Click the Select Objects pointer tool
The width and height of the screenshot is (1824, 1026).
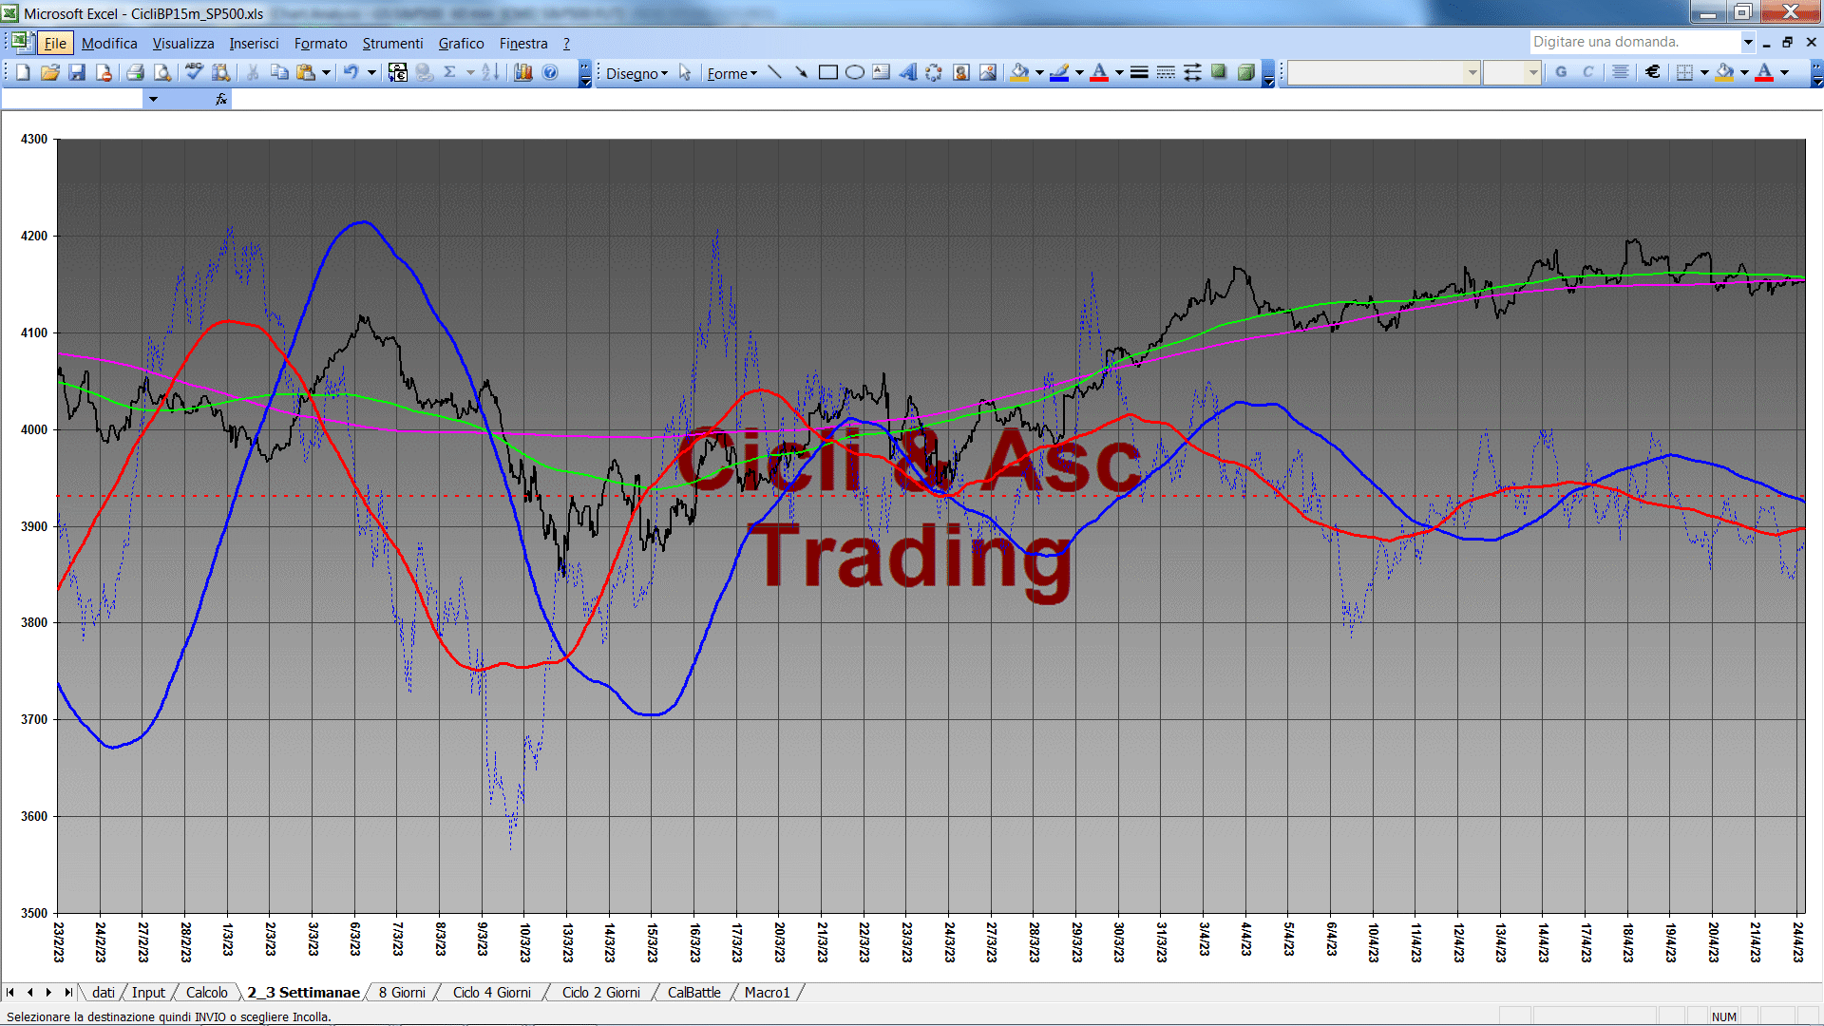coord(685,72)
